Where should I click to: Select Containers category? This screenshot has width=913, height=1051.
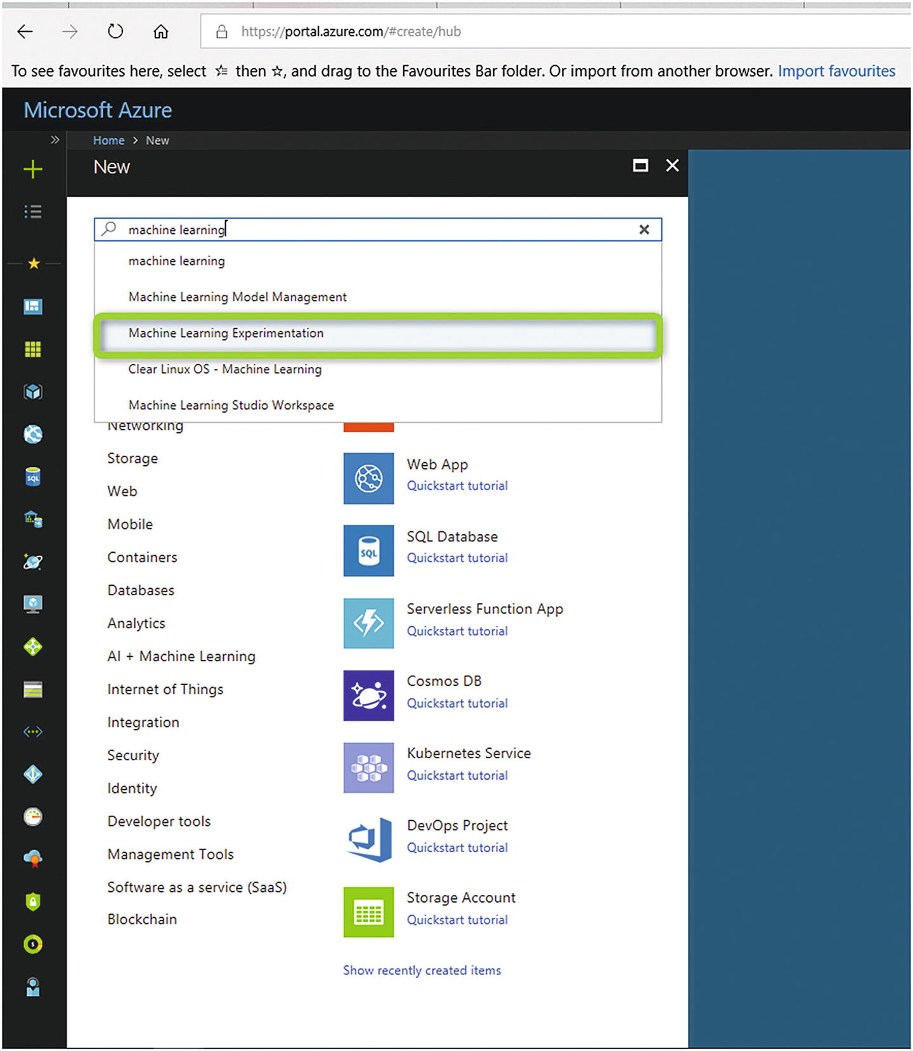pos(142,557)
